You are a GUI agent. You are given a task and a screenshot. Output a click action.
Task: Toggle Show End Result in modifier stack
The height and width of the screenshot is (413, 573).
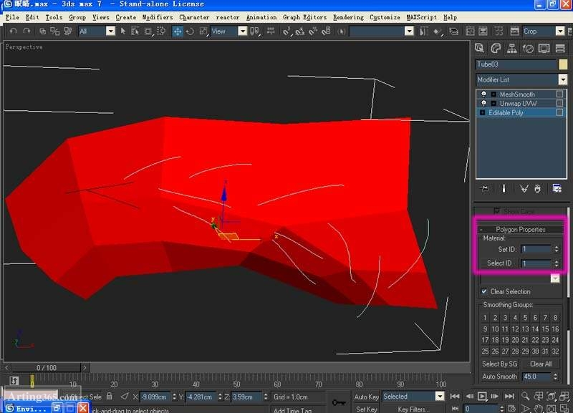coord(504,188)
